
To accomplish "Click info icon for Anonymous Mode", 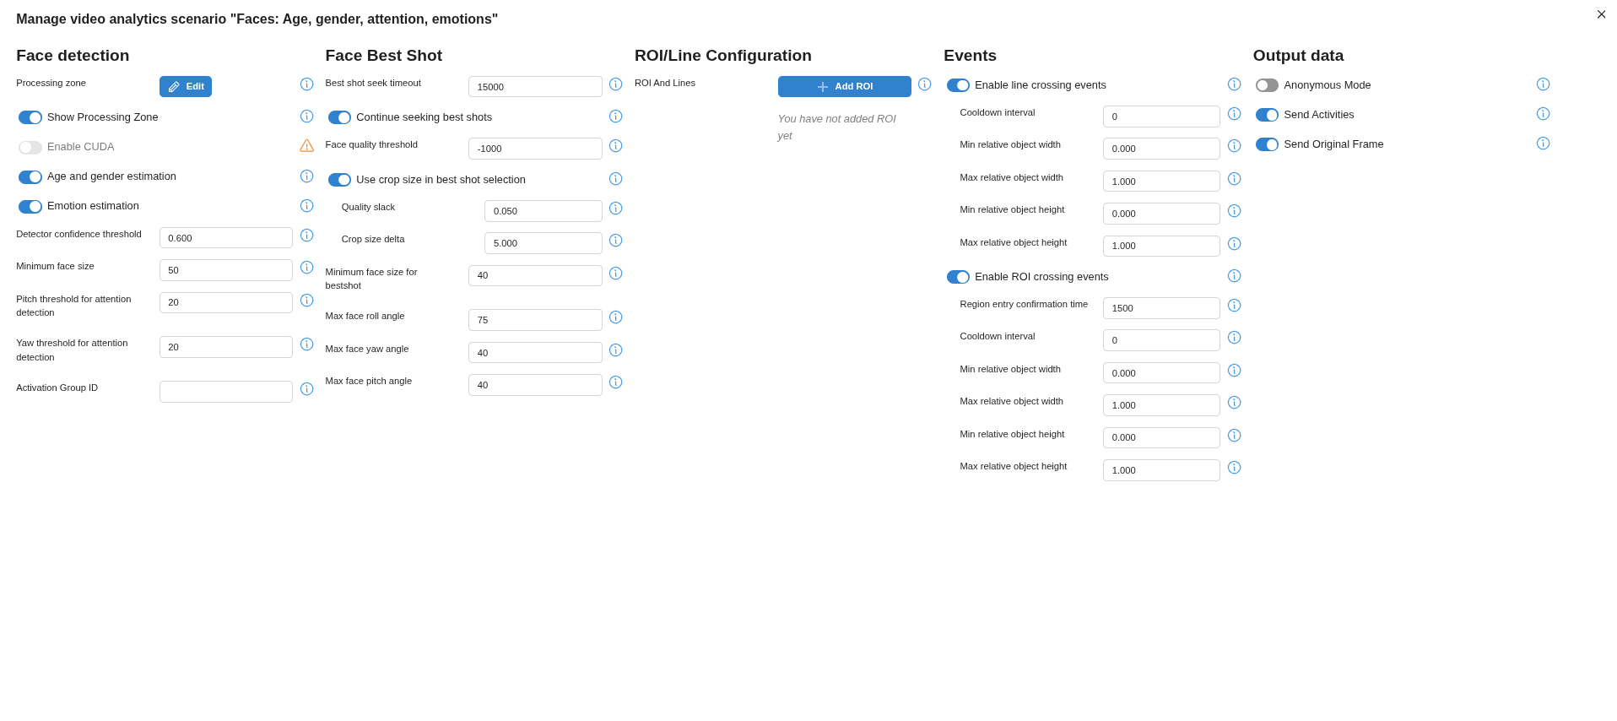I will pyautogui.click(x=1543, y=84).
